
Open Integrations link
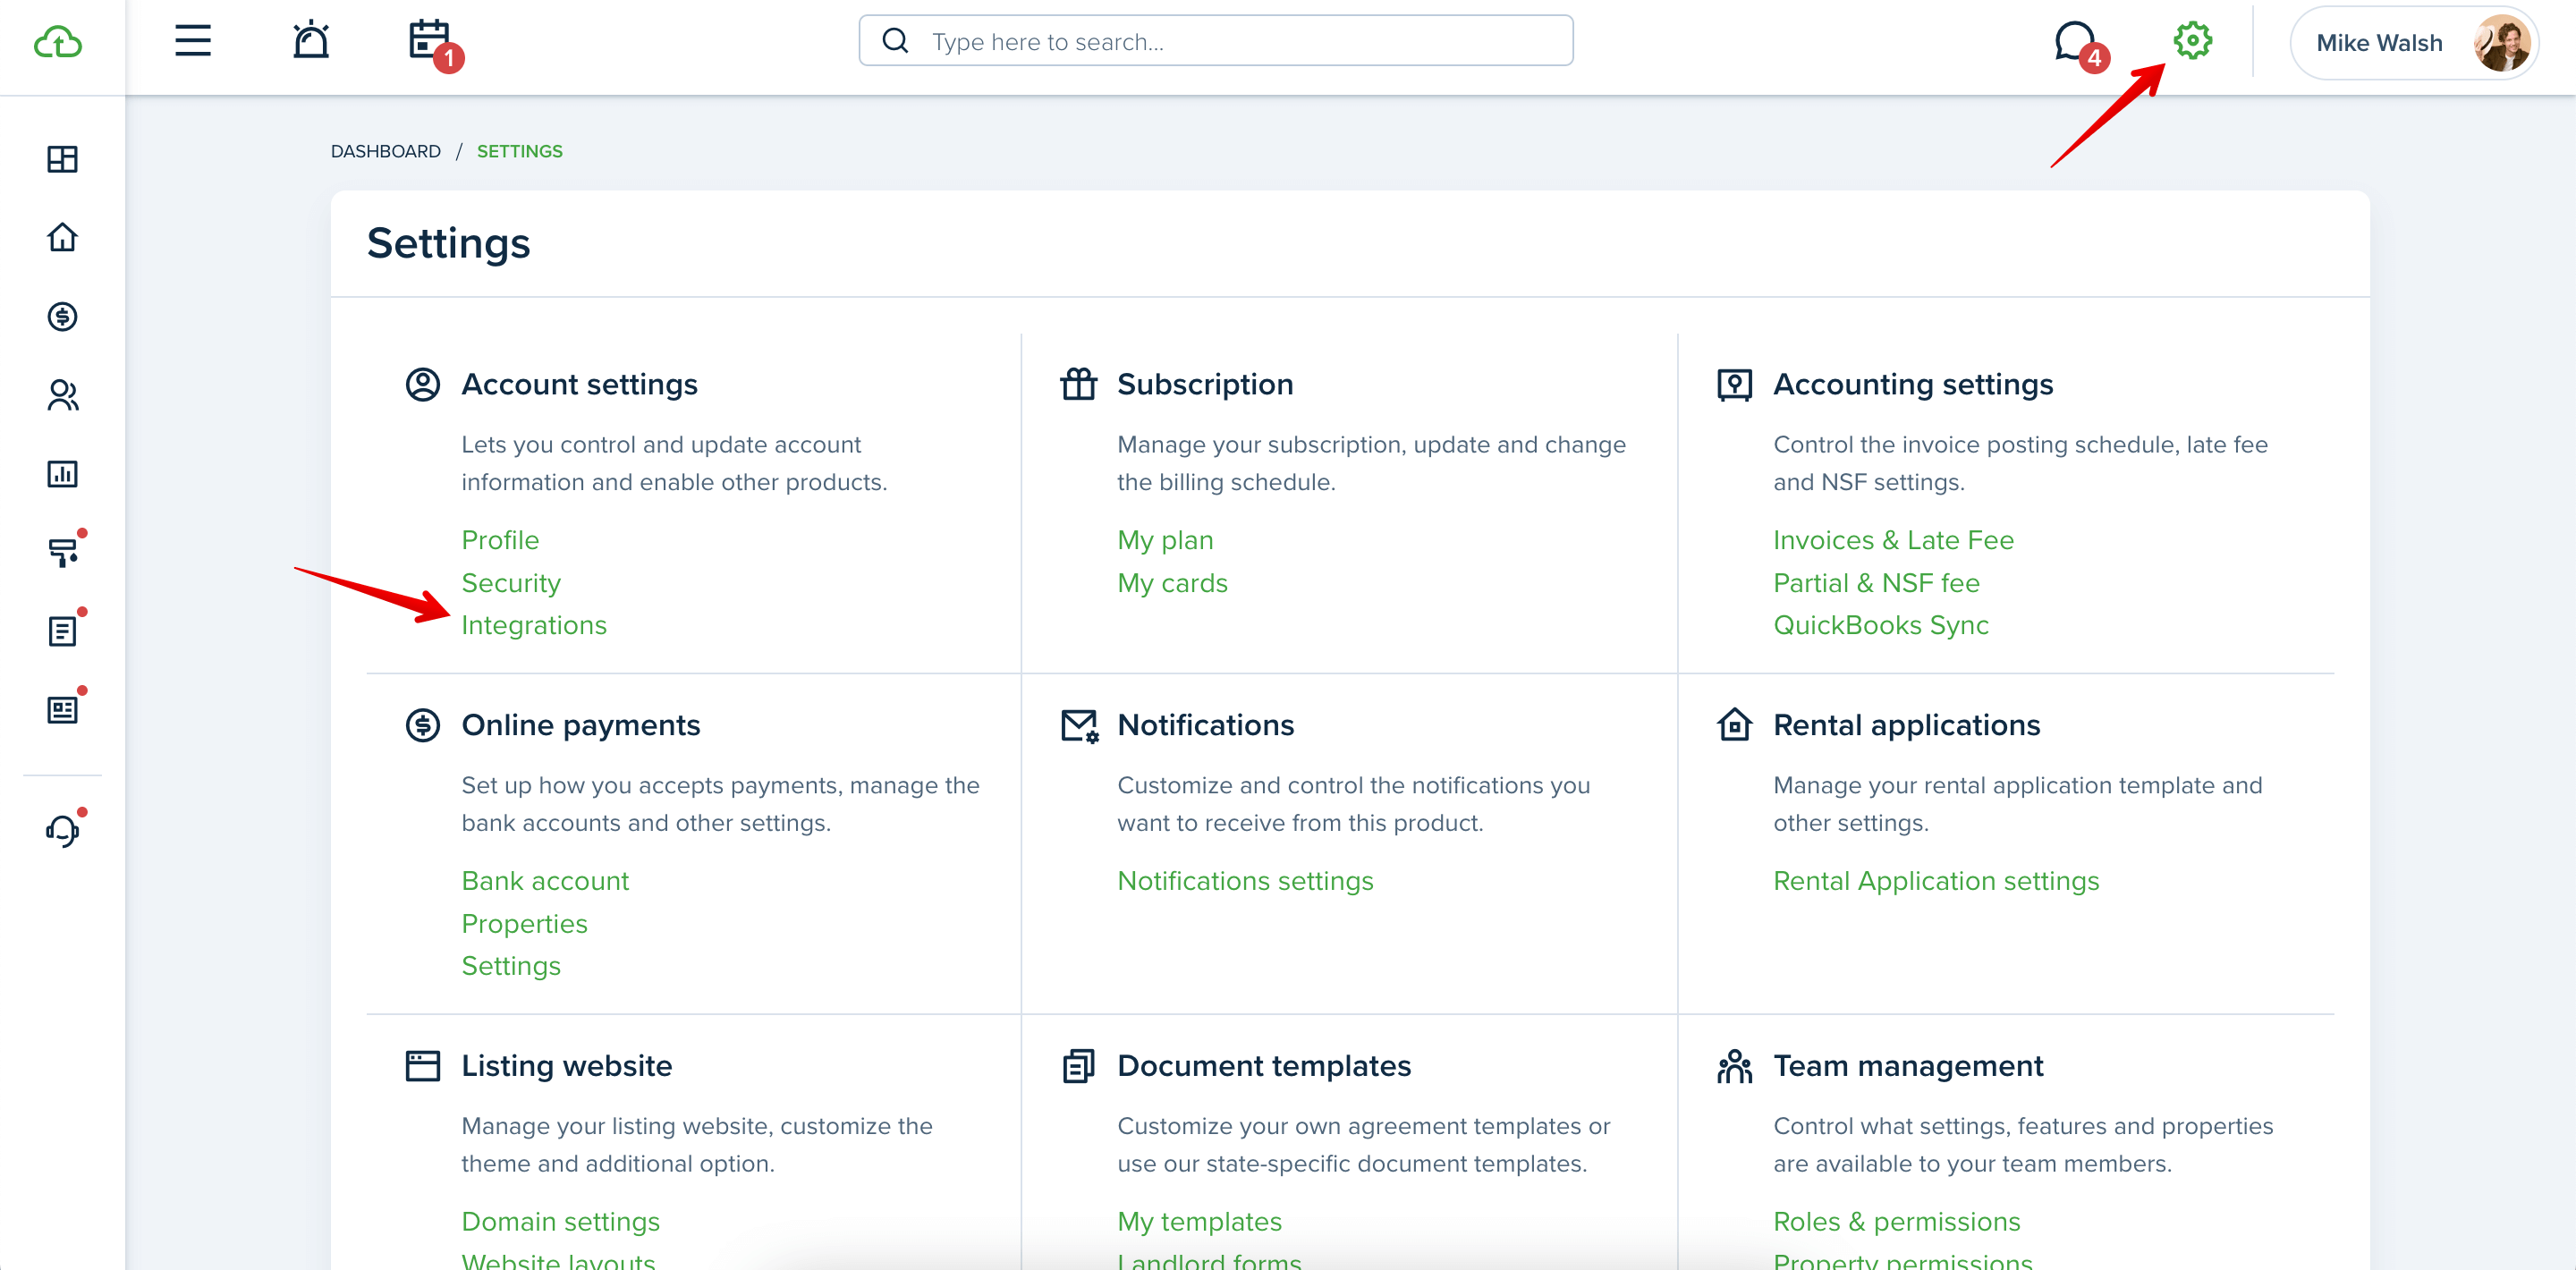[x=534, y=625]
